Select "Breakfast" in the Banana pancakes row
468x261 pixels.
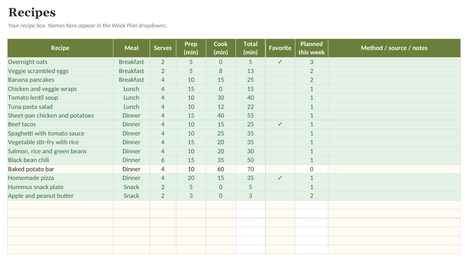(131, 80)
